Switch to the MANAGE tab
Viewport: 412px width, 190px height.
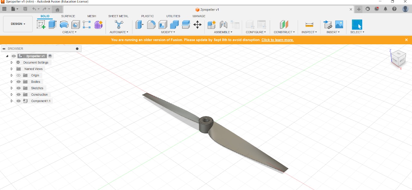click(199, 16)
